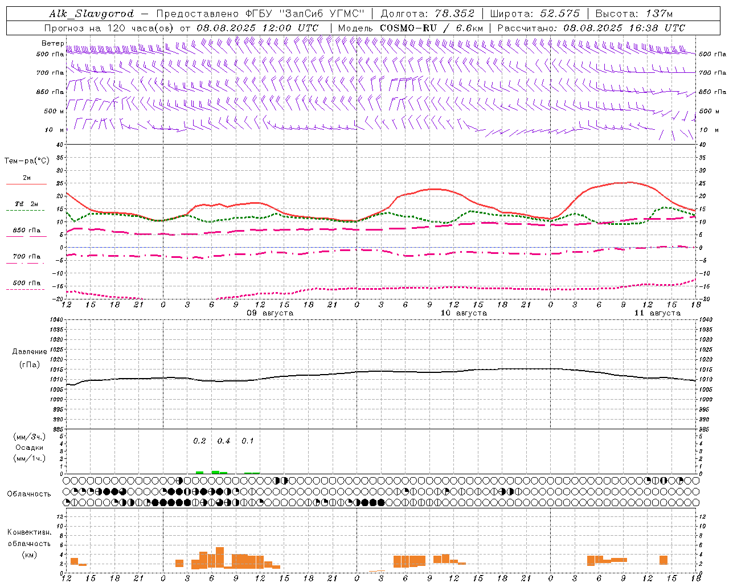Click the precipitation value 0.2
The width and height of the screenshot is (729, 583).
pyautogui.click(x=199, y=441)
